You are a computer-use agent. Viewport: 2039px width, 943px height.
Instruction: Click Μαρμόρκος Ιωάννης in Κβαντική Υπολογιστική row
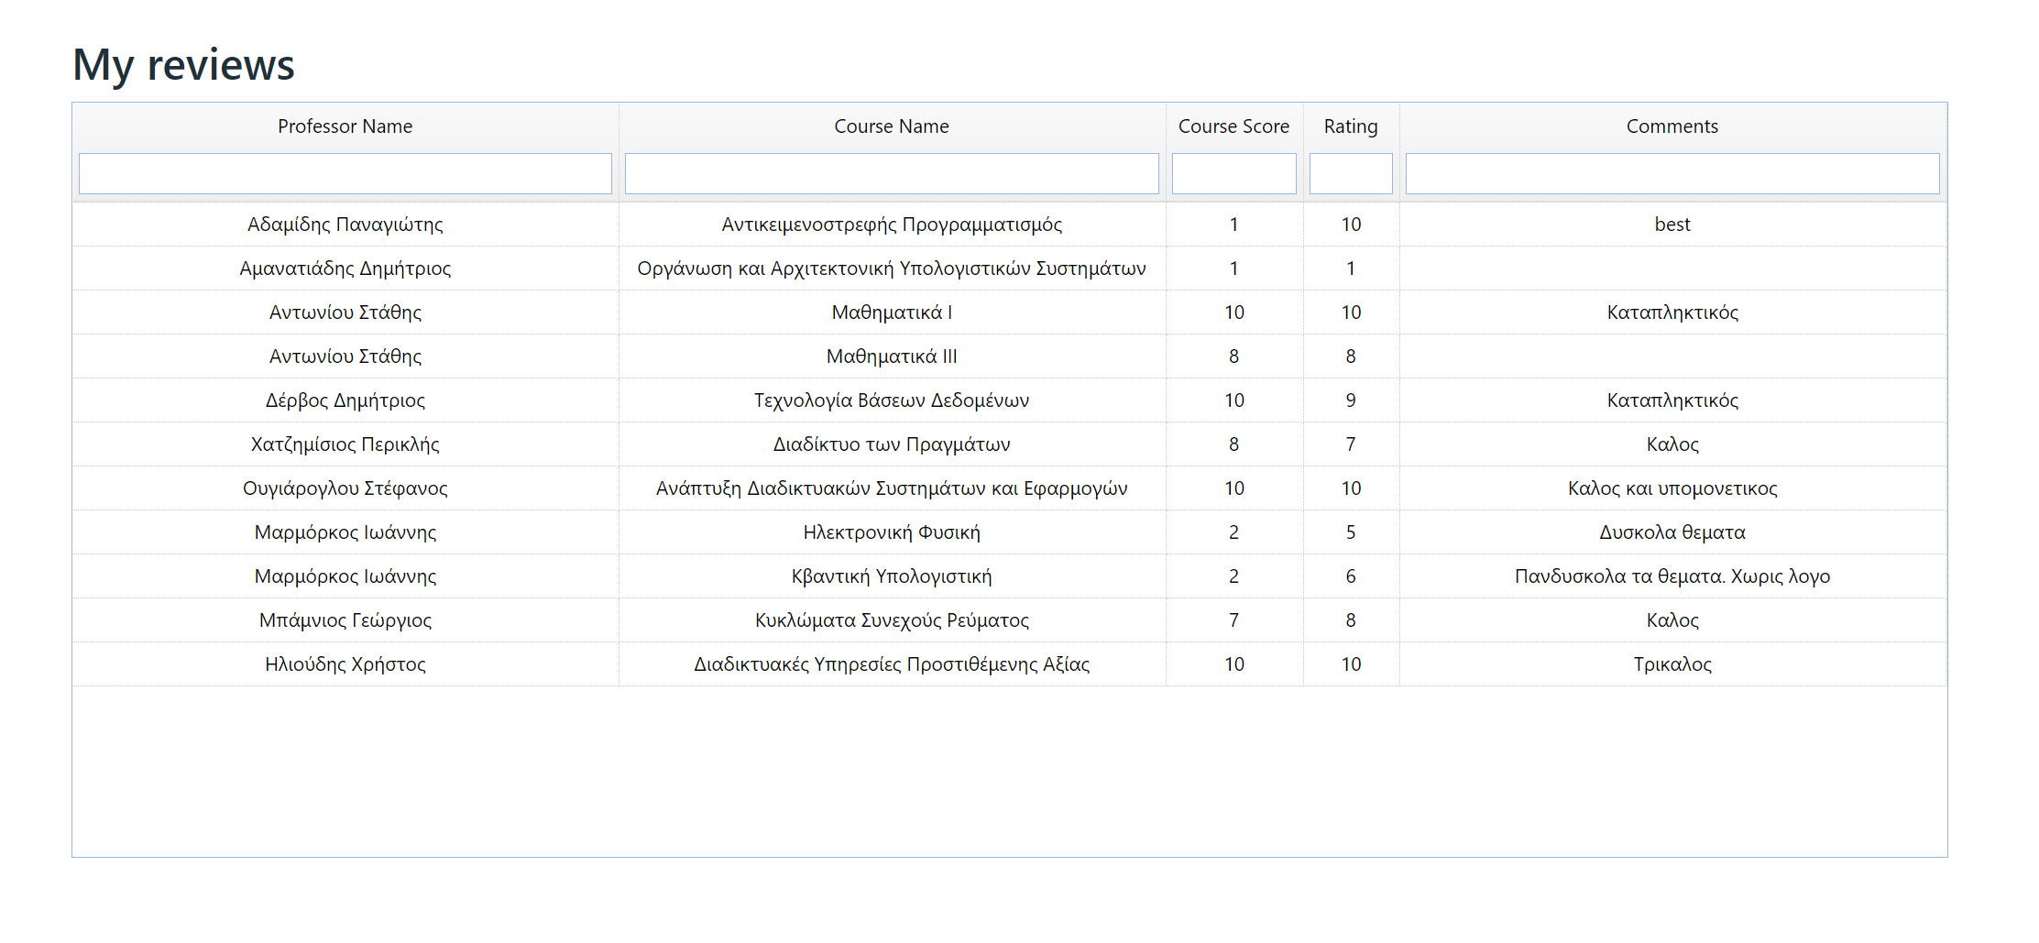(345, 576)
